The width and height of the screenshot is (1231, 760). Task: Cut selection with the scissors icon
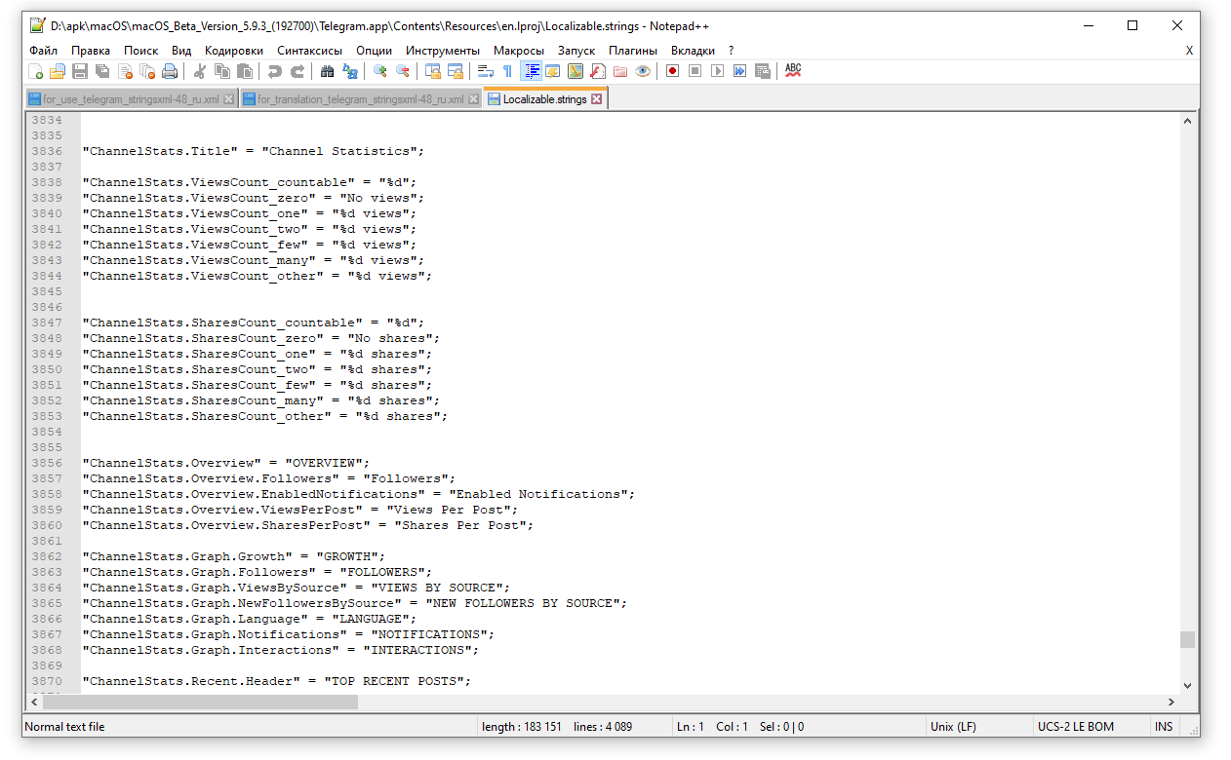click(200, 71)
